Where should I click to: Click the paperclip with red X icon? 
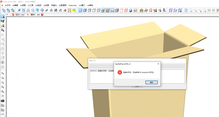65,10
